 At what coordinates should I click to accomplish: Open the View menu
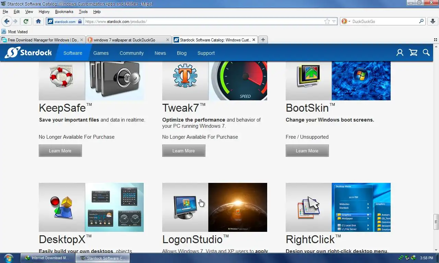click(29, 12)
